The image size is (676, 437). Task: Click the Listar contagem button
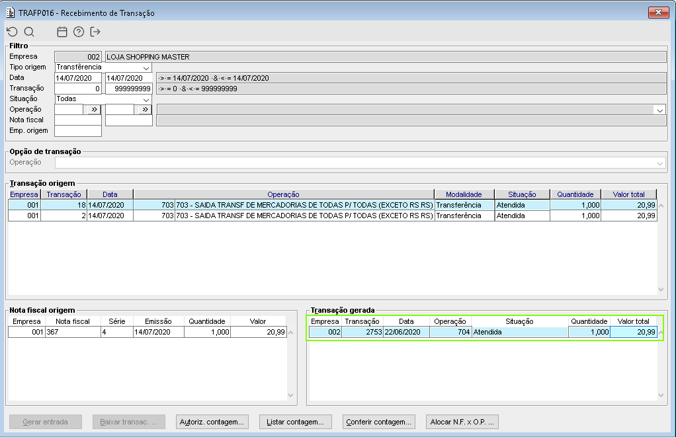coord(295,422)
